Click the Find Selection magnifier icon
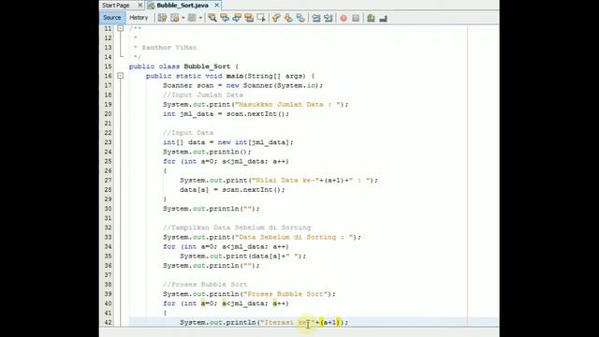Viewport: 599px width, 337px height. [x=212, y=18]
